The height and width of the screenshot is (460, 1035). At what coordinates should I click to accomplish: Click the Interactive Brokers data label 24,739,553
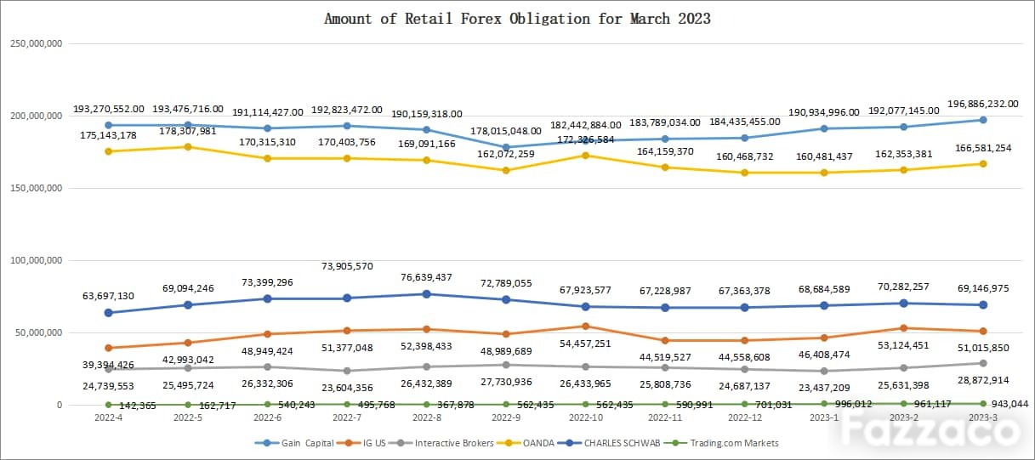point(109,386)
